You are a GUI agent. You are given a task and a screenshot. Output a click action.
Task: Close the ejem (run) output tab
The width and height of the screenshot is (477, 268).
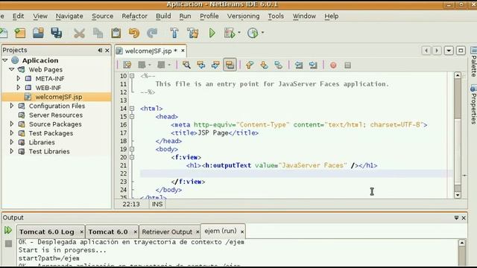[242, 232]
